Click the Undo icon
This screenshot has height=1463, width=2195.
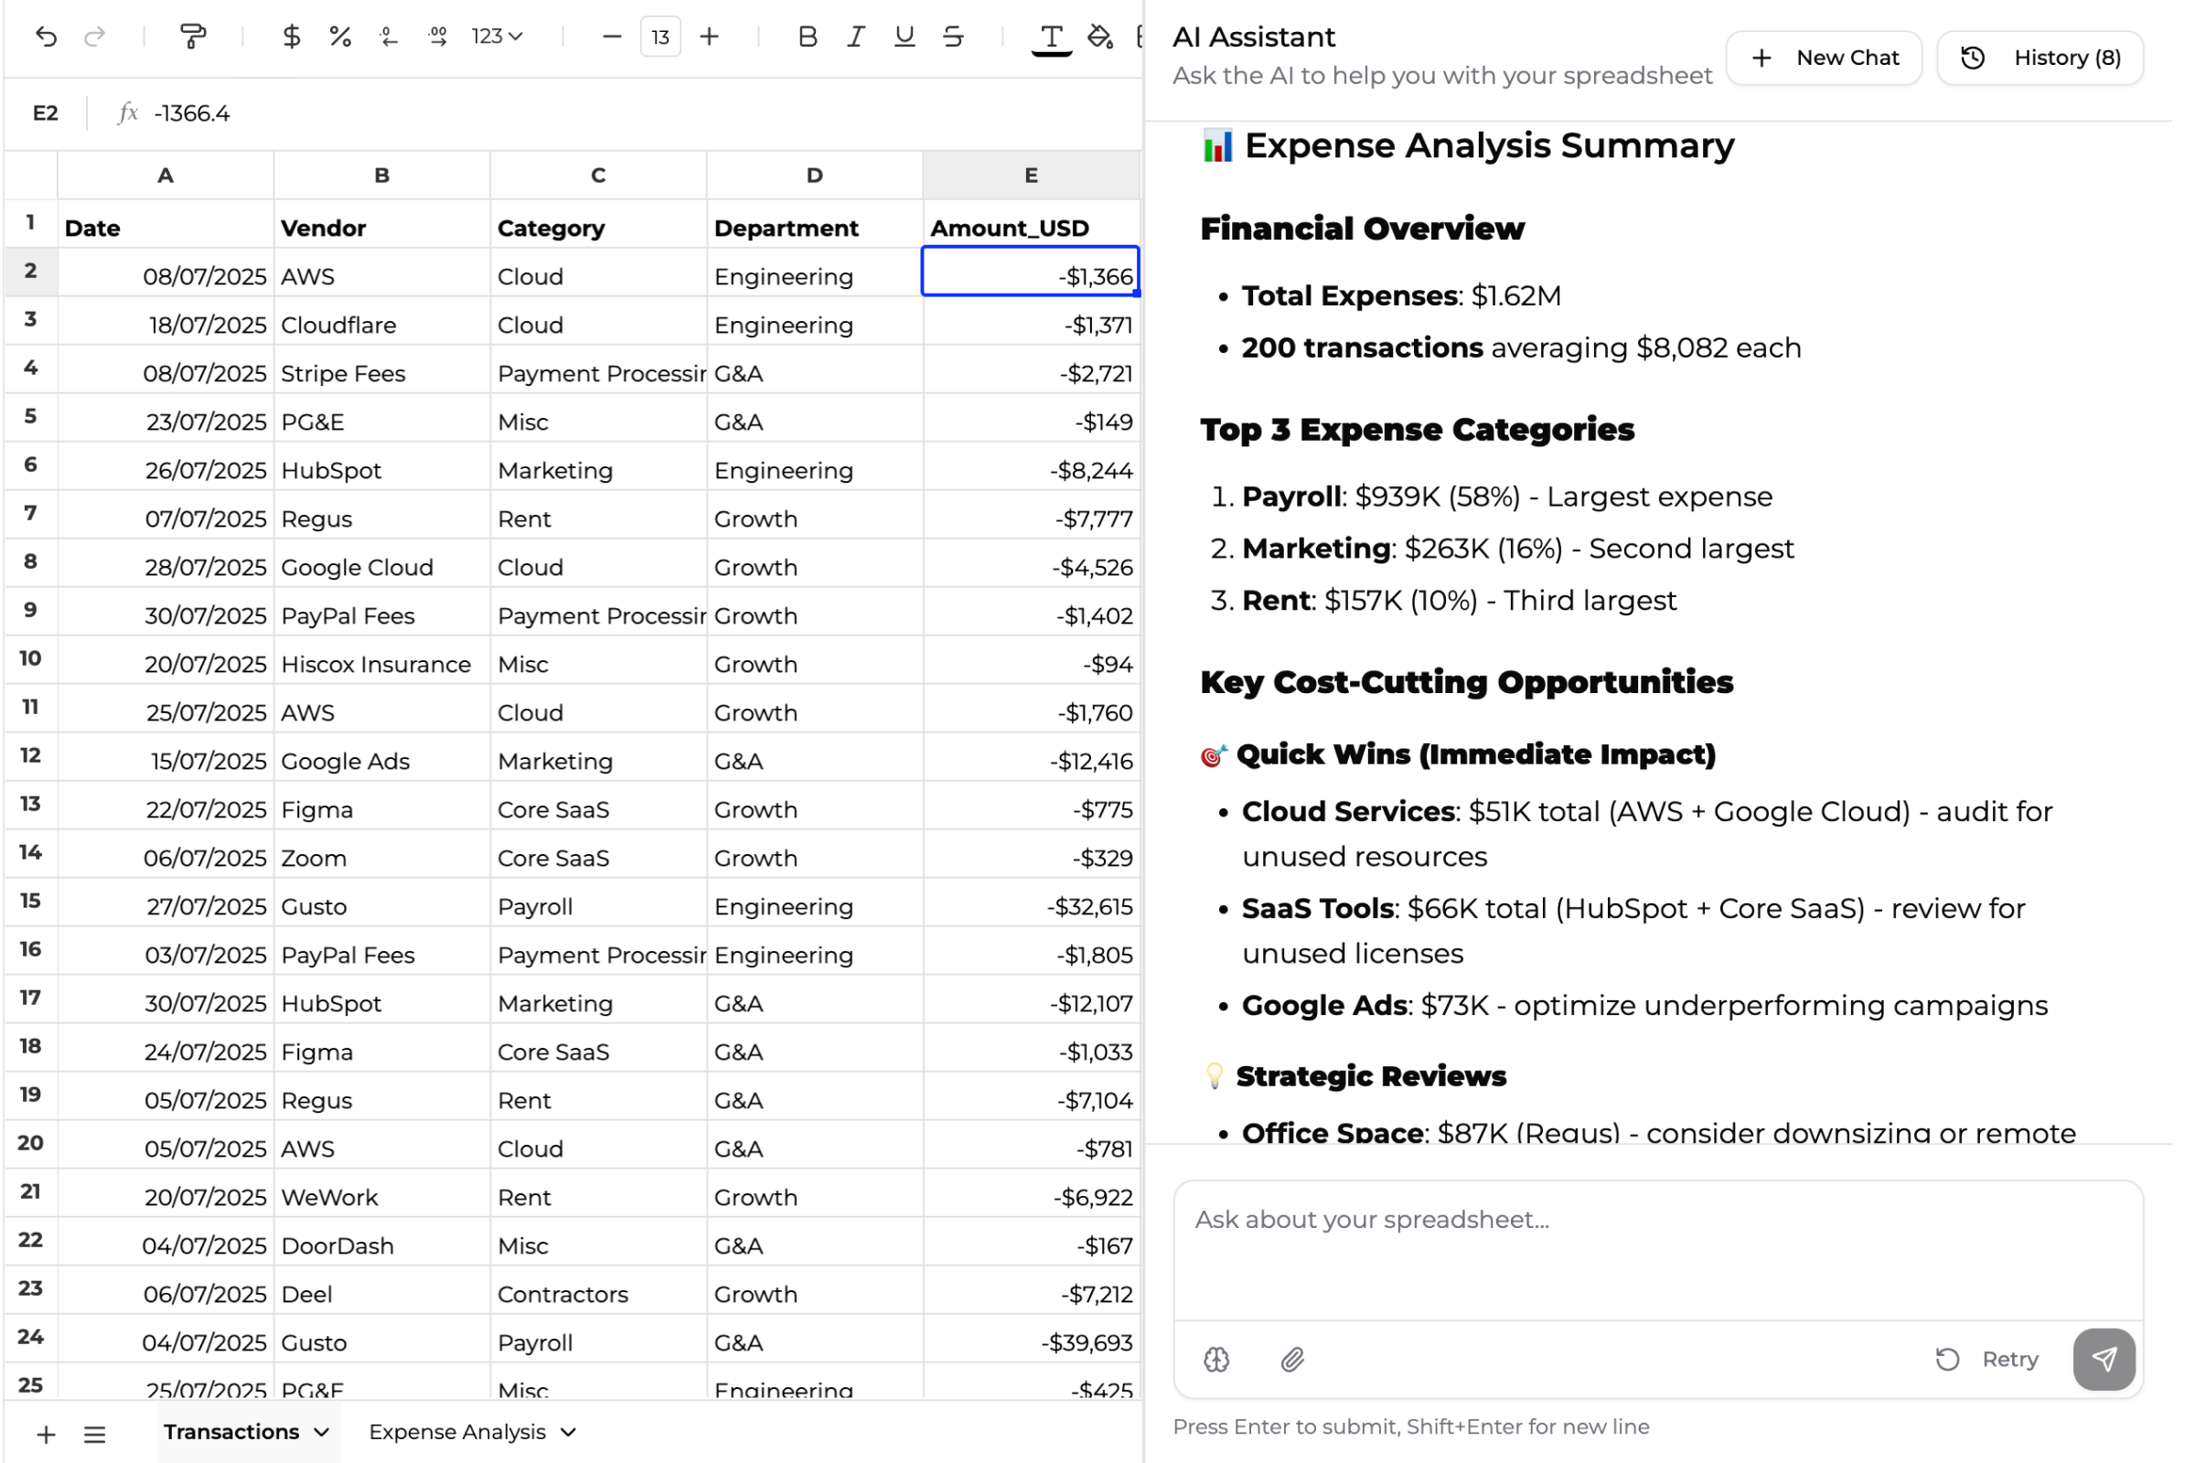46,37
